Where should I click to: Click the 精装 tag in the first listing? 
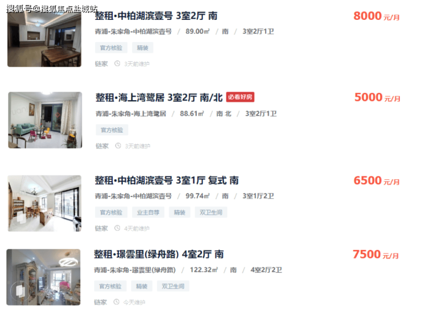pyautogui.click(x=143, y=48)
